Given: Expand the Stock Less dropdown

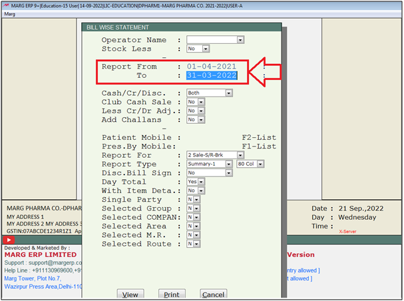Looking at the screenshot, I should 206,49.
